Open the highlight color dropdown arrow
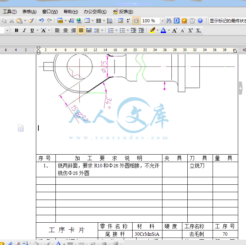The width and height of the screenshot is (246, 245). (x=157, y=30)
